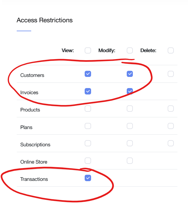Enable Delete permission for Subscriptions
This screenshot has height=204, width=188.
171,143
